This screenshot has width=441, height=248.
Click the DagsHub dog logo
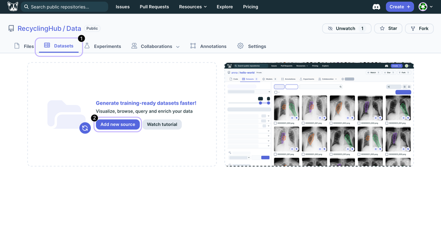tap(12, 7)
